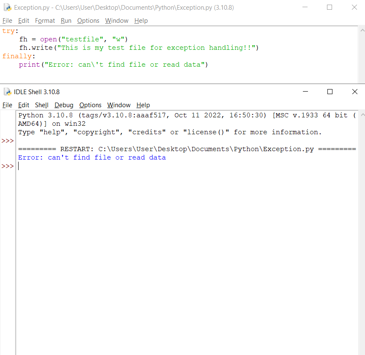This screenshot has height=355, width=365.
Task: Open the Window menu in the editor
Action: pyautogui.click(x=117, y=21)
